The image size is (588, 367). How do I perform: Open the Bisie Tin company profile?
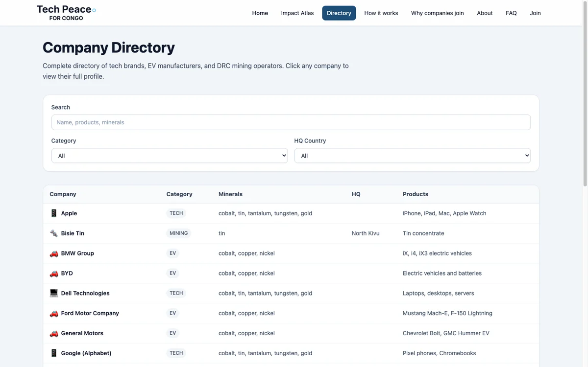coord(73,233)
